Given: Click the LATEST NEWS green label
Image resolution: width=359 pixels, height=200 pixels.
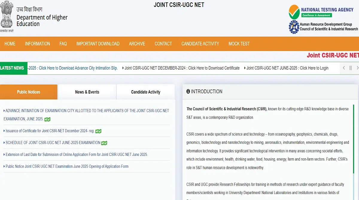Looking at the screenshot, I should [x=13, y=68].
